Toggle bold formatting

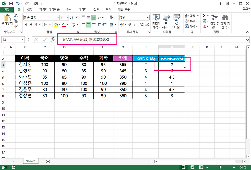pyautogui.click(x=26, y=24)
